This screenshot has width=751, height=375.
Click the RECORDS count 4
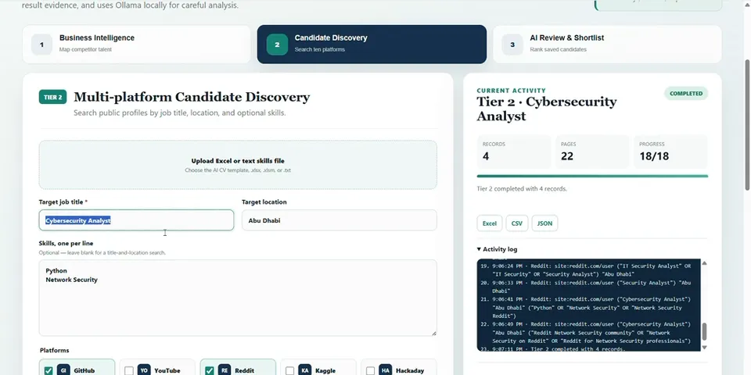[486, 156]
